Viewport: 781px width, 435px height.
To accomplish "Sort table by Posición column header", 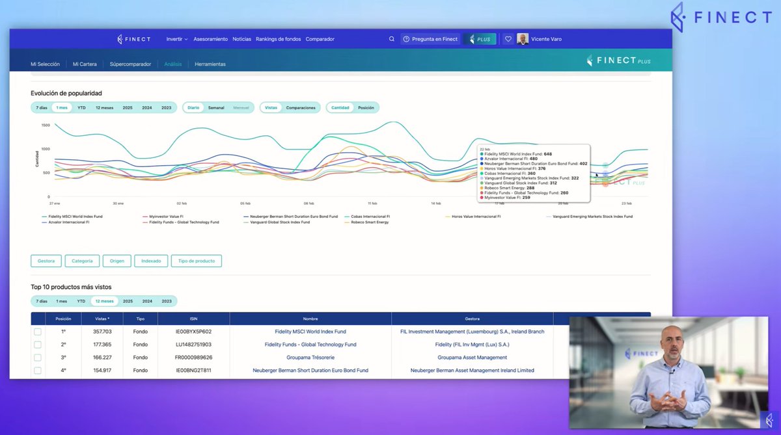I will tap(63, 319).
